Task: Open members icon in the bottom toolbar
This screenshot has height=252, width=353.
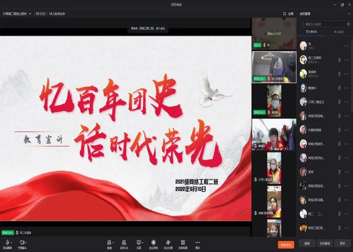Action: coord(125,242)
